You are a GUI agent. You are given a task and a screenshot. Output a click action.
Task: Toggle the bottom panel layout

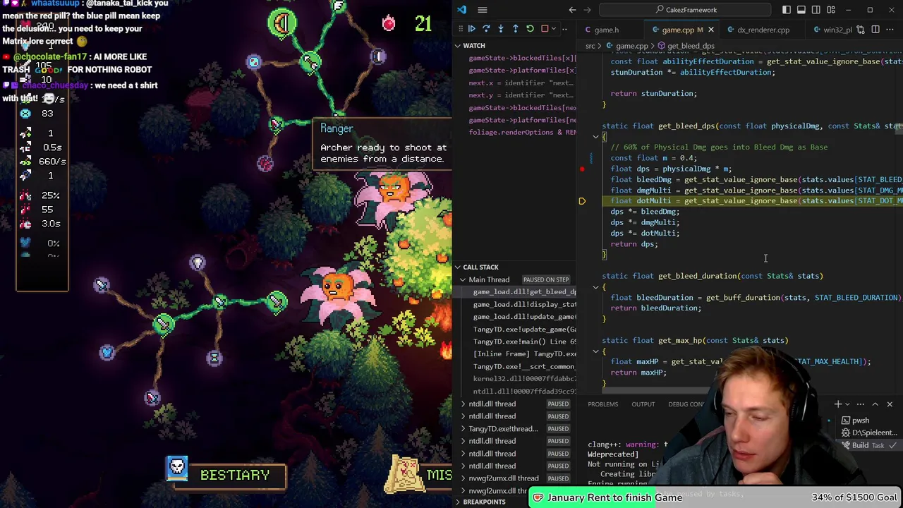coord(801,10)
